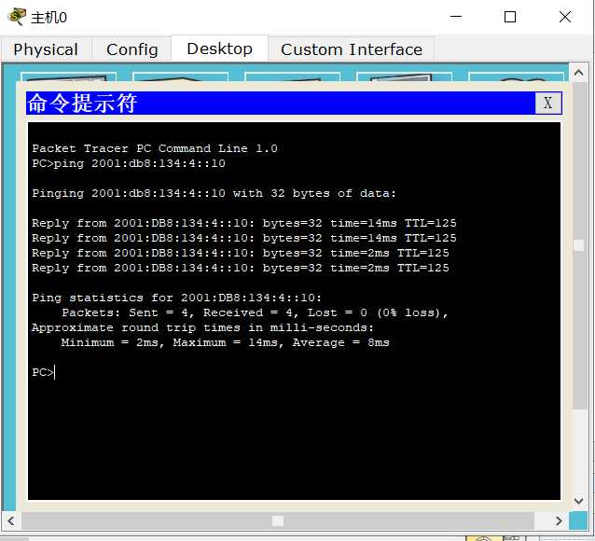
Task: Click the horizontal scrollbar thumb
Action: point(278,520)
